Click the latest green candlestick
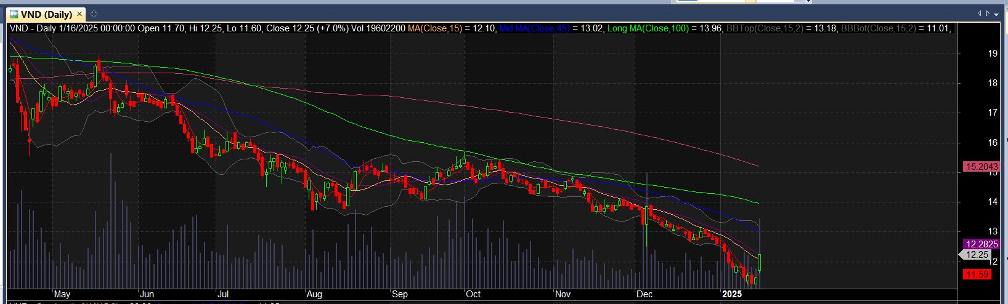This screenshot has width=1008, height=304. coord(760,262)
